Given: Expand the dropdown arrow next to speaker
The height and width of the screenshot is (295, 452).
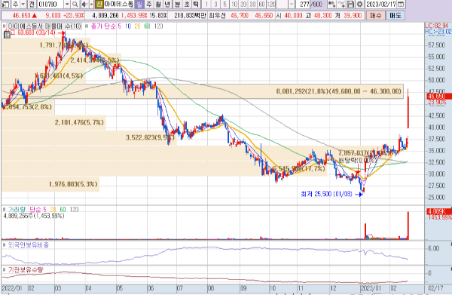Looking at the screenshot, I should pos(91,4).
